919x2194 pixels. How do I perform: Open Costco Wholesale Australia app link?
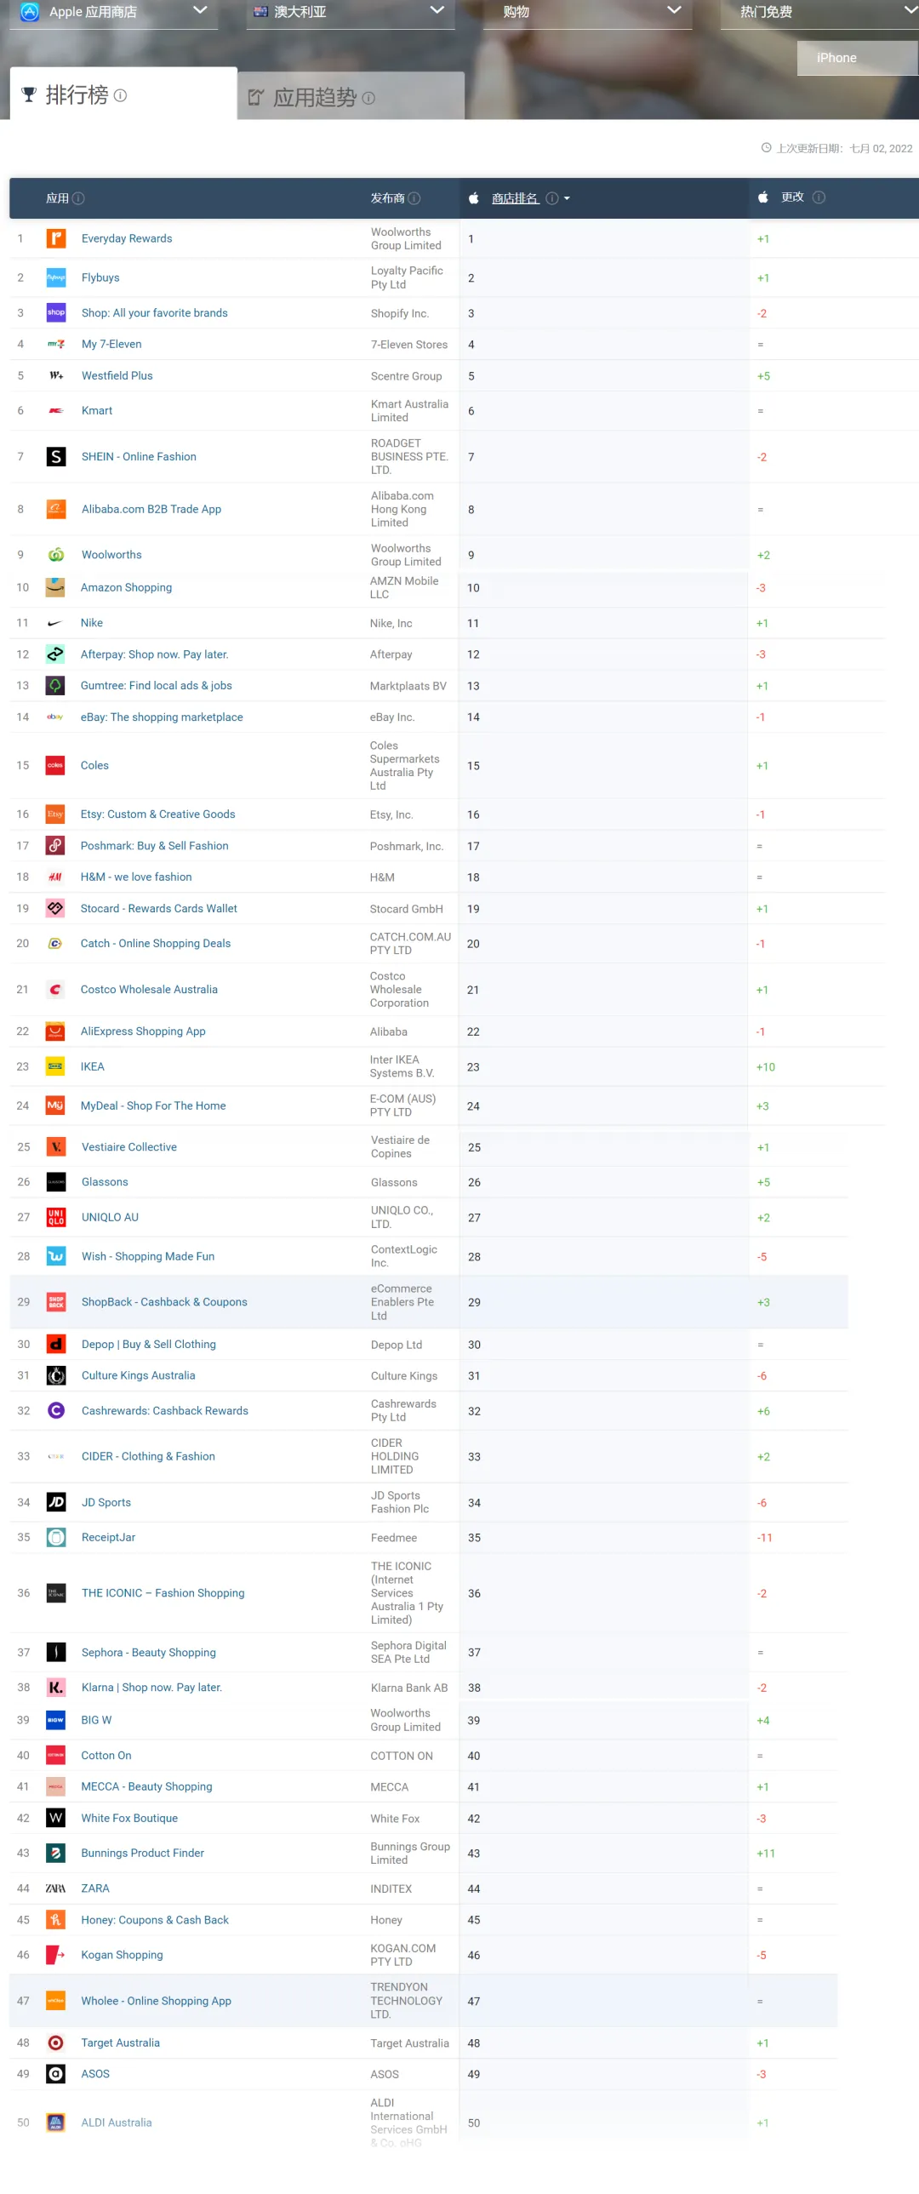pyautogui.click(x=149, y=990)
